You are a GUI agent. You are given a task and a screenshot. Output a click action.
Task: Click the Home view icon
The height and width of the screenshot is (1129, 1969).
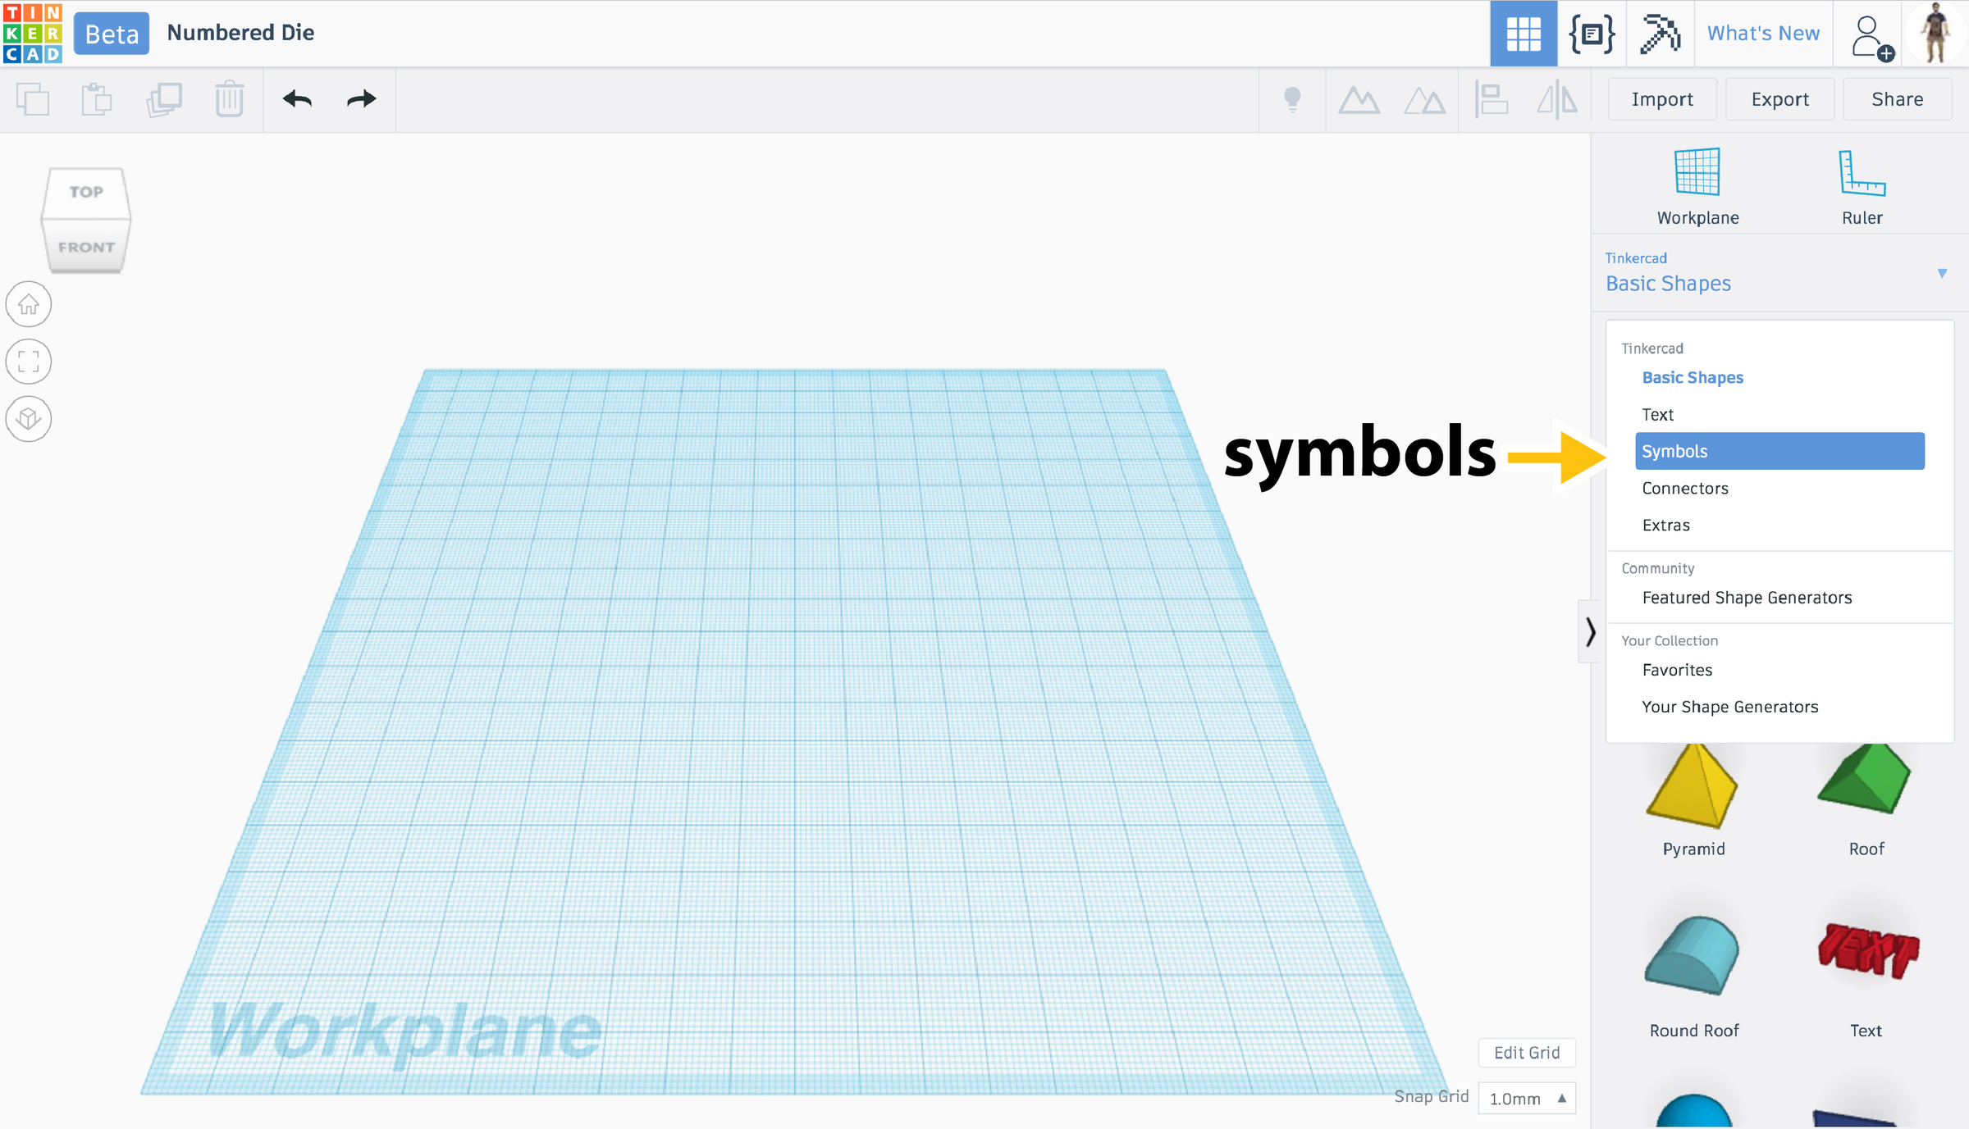click(29, 304)
